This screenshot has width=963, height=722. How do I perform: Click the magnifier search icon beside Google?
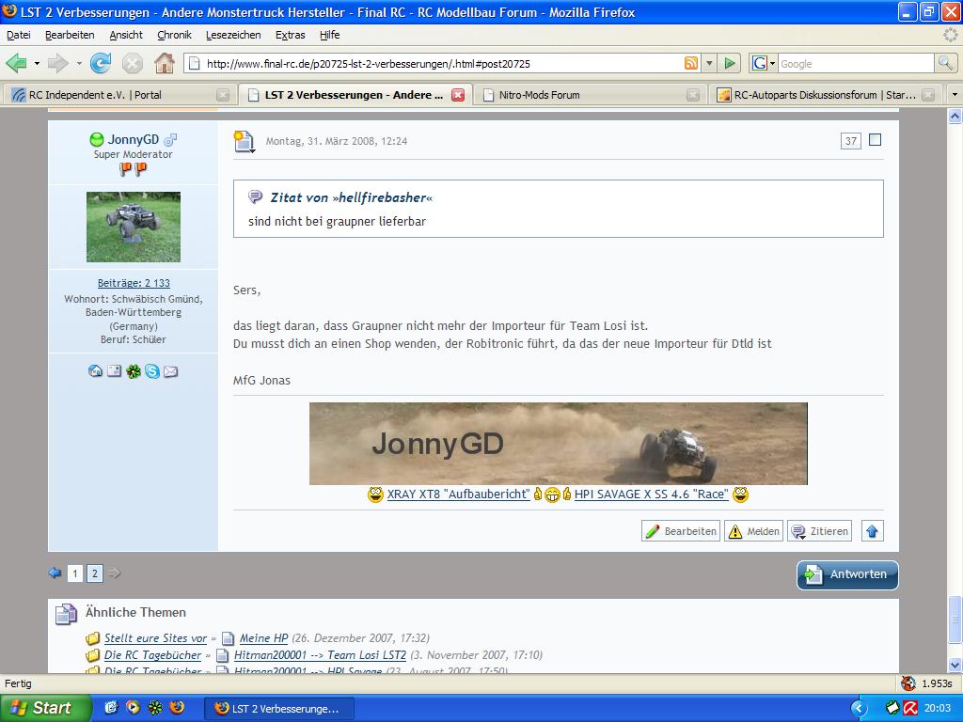click(945, 63)
